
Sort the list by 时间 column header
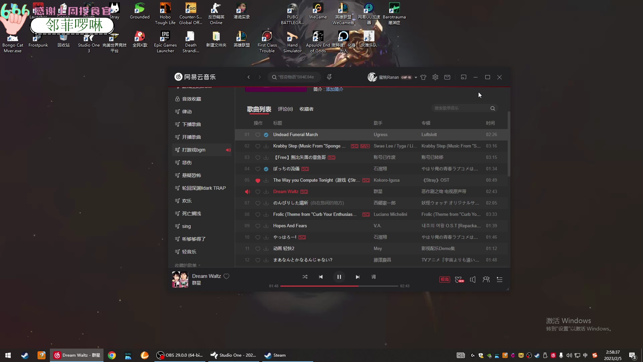490,123
